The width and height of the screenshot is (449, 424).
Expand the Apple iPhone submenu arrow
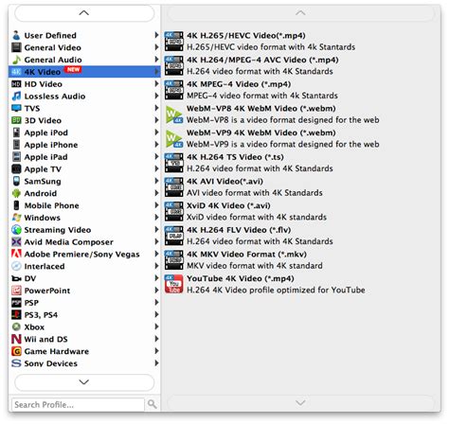tap(156, 145)
